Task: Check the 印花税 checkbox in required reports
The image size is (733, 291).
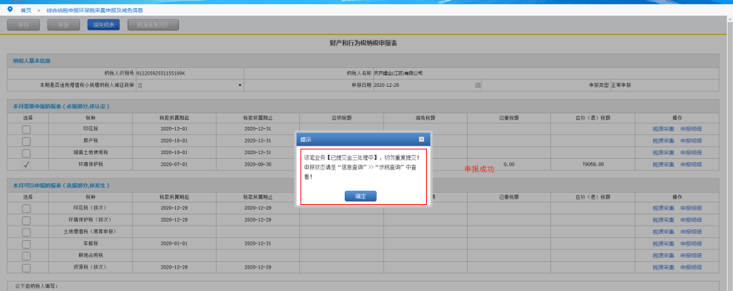Action: point(26,130)
